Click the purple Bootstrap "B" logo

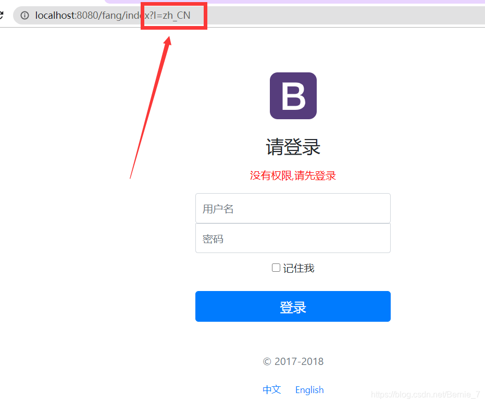[x=293, y=96]
